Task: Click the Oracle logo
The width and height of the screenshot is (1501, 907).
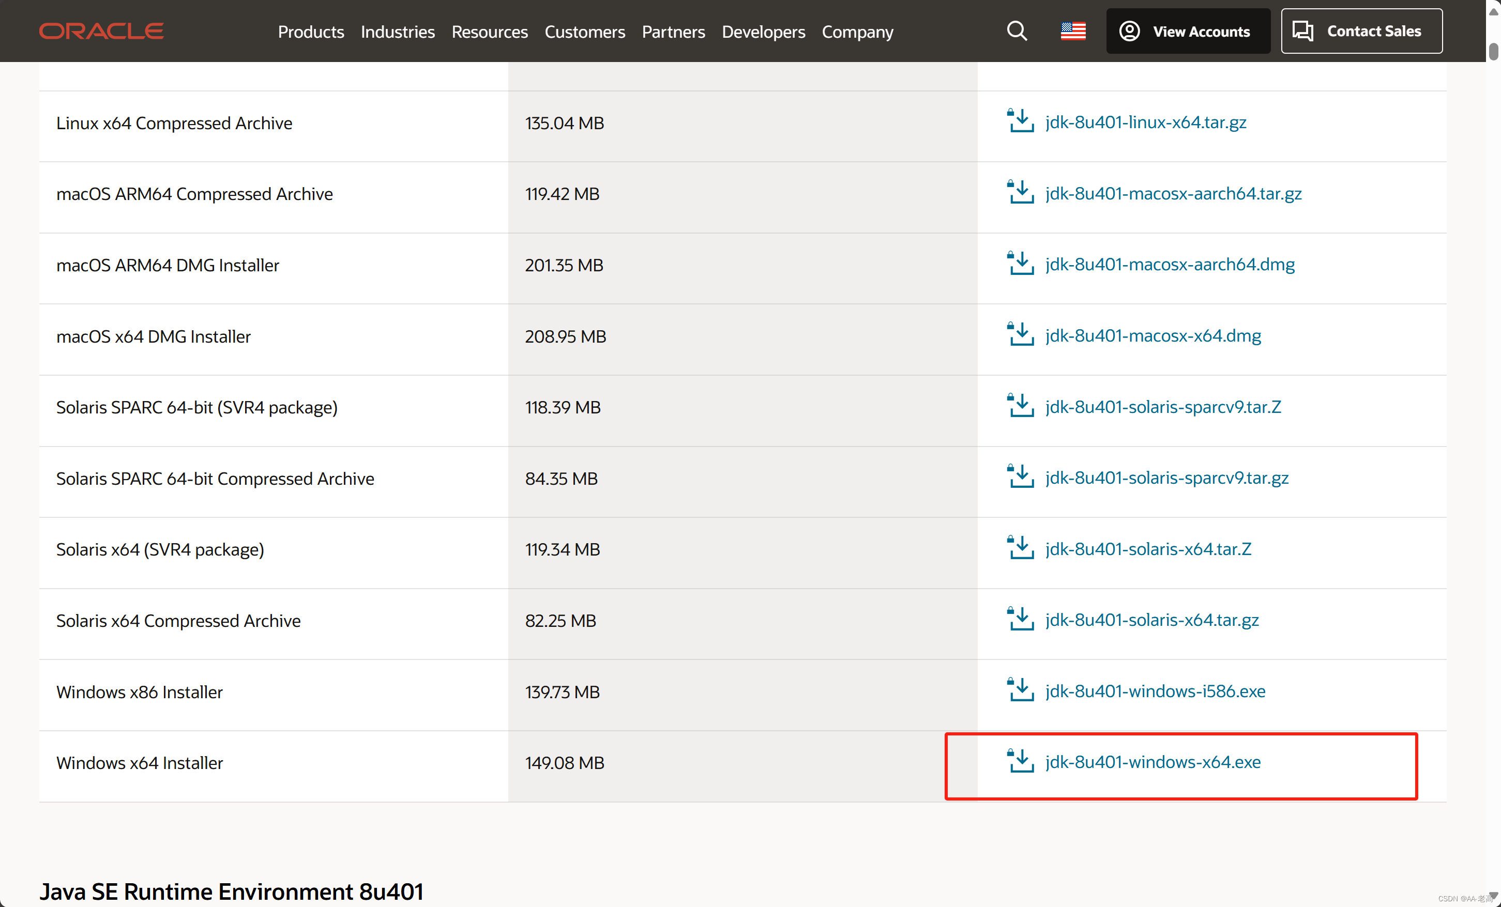Action: pos(101,31)
